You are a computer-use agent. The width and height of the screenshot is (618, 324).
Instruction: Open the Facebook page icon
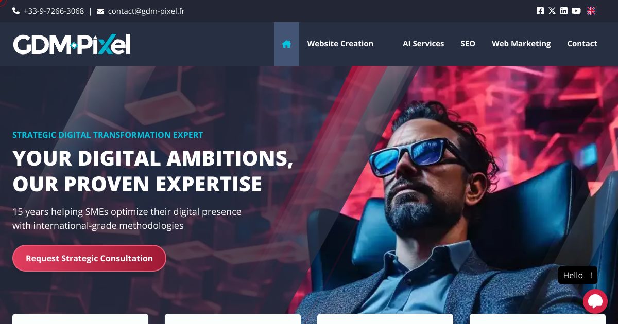point(540,11)
